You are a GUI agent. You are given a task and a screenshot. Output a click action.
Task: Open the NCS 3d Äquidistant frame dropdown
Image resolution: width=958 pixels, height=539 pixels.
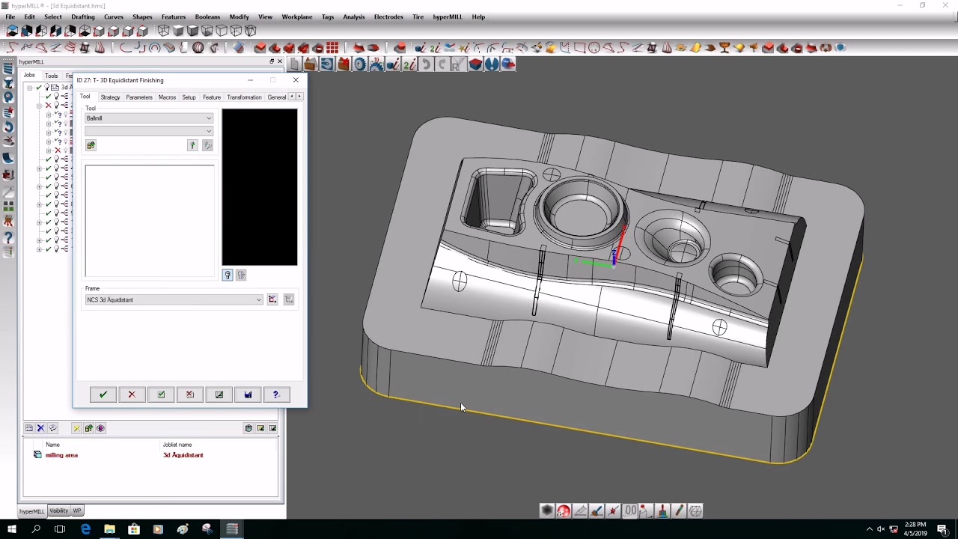[174, 299]
